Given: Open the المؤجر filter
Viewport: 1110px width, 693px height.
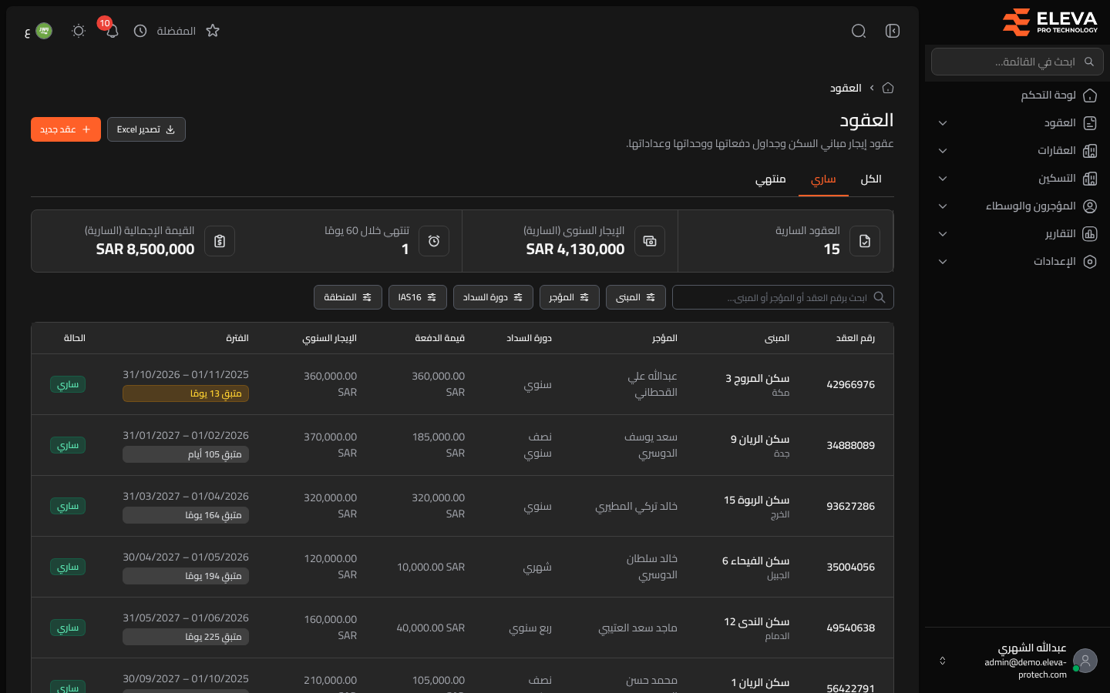Looking at the screenshot, I should click(x=570, y=297).
